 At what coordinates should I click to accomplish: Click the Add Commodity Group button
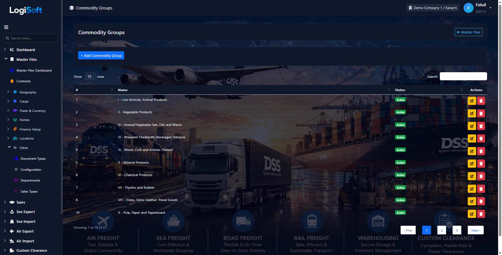coord(101,56)
